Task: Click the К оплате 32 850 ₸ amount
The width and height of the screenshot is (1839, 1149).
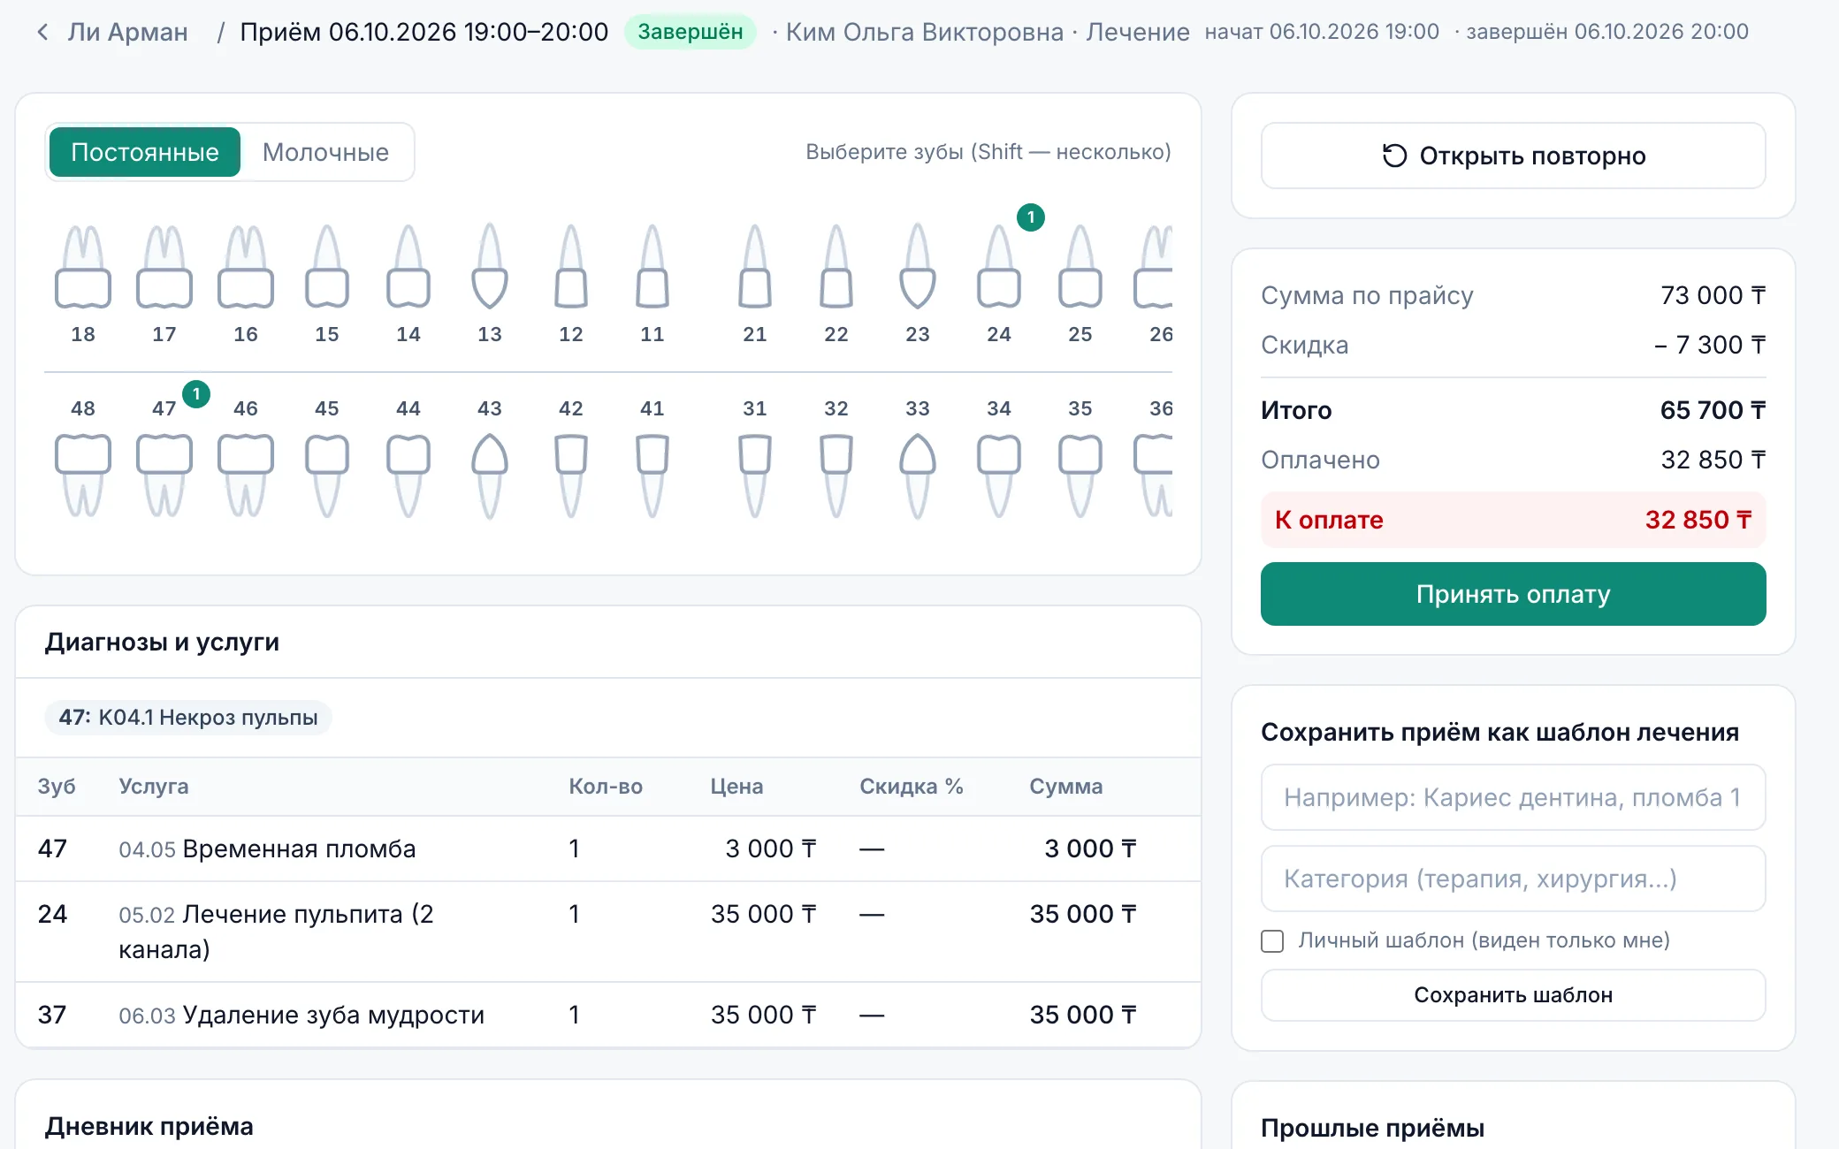Action: point(1698,520)
